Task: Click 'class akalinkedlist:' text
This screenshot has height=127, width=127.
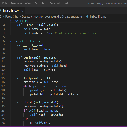Action: [x=27, y=41]
